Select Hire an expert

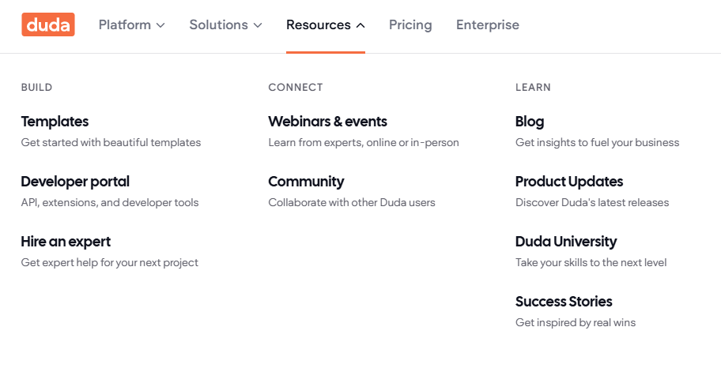pyautogui.click(x=66, y=242)
